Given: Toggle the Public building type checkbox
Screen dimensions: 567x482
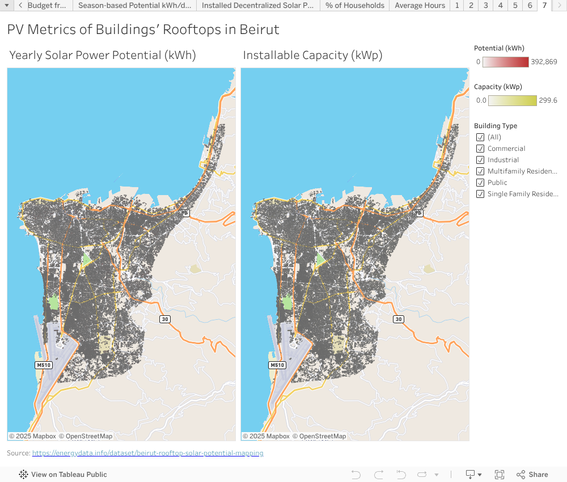Looking at the screenshot, I should pos(480,183).
